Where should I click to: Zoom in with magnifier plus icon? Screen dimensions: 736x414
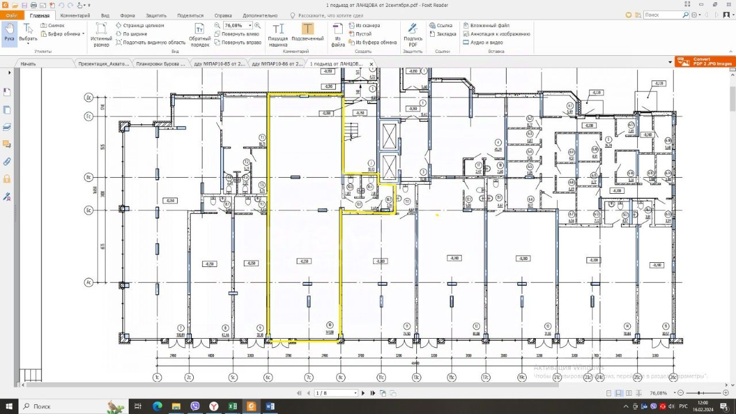(x=257, y=25)
